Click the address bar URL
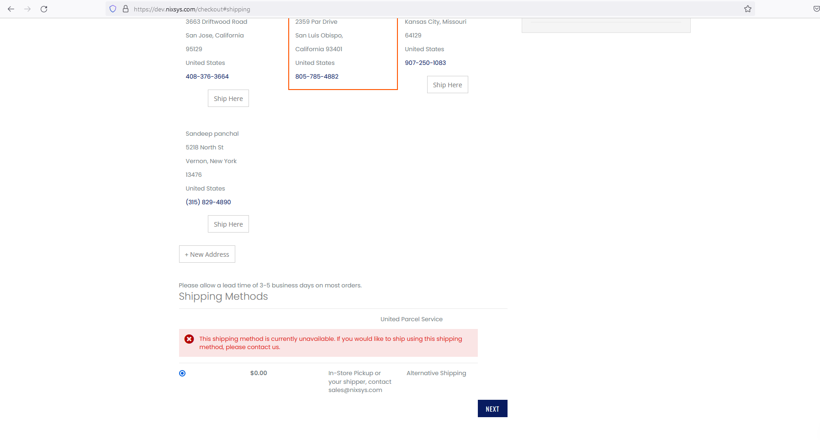 [x=191, y=9]
